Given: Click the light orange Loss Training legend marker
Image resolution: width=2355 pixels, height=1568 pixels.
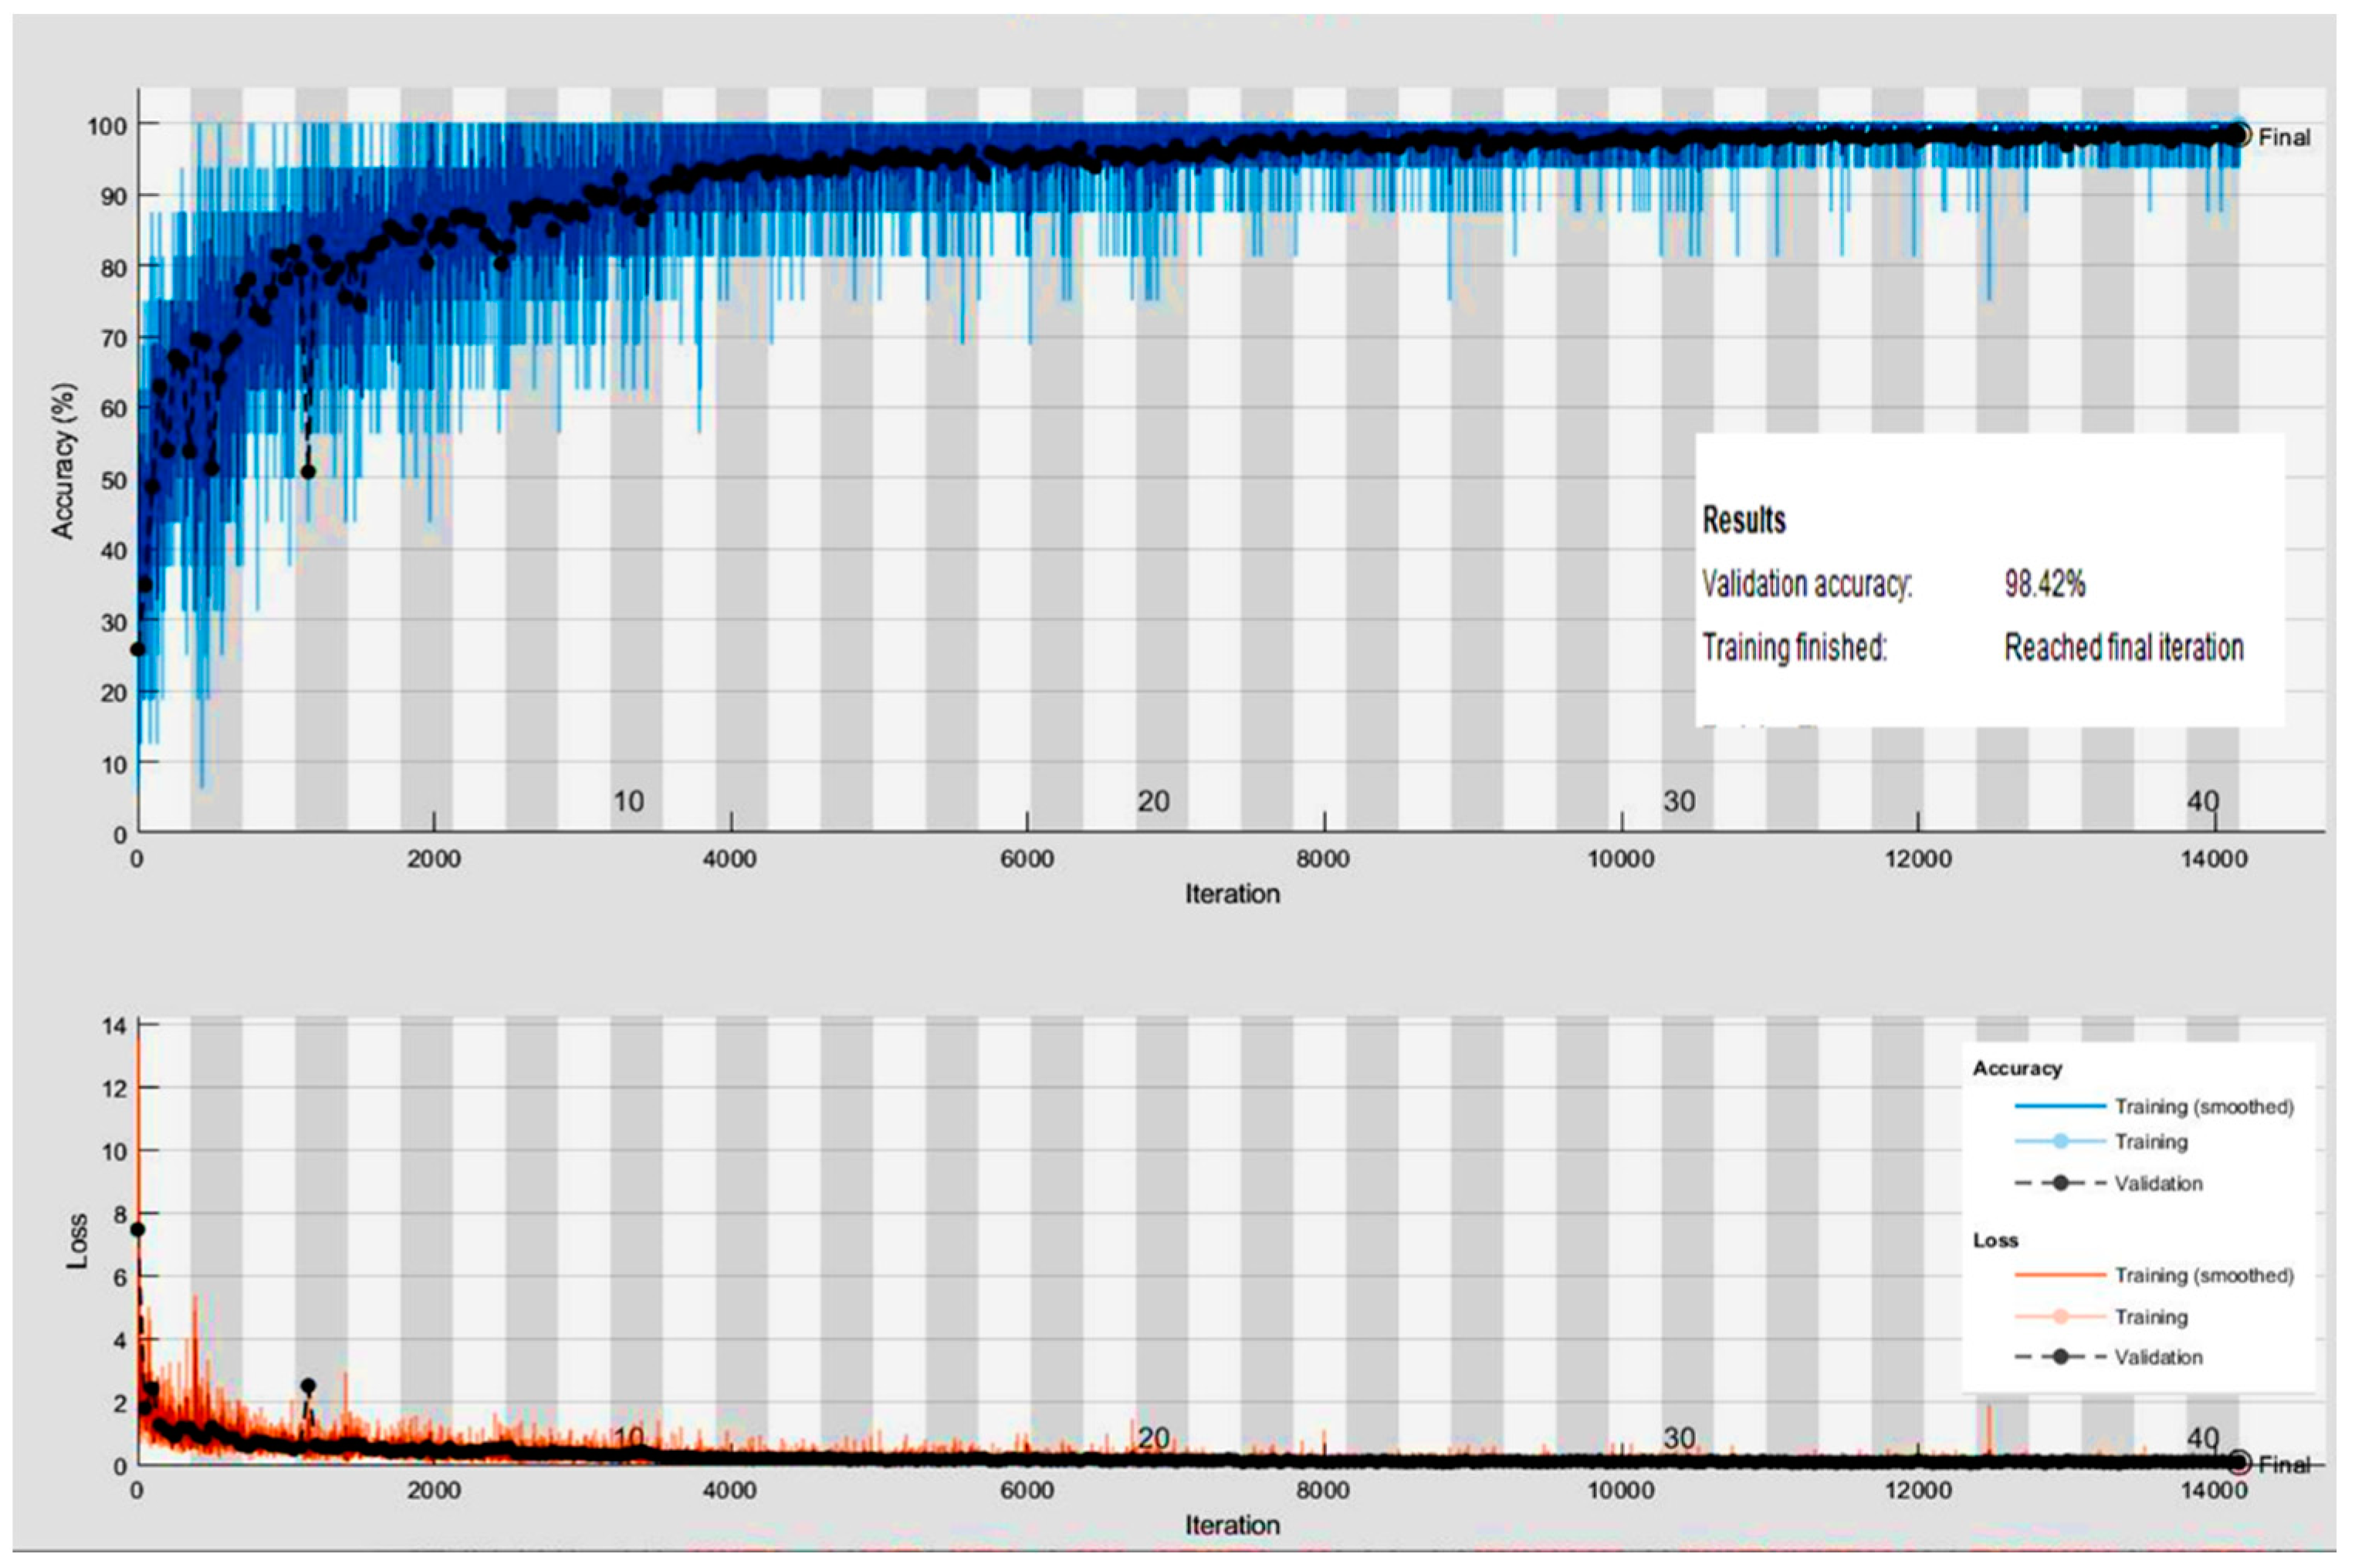Looking at the screenshot, I should [x=2060, y=1317].
